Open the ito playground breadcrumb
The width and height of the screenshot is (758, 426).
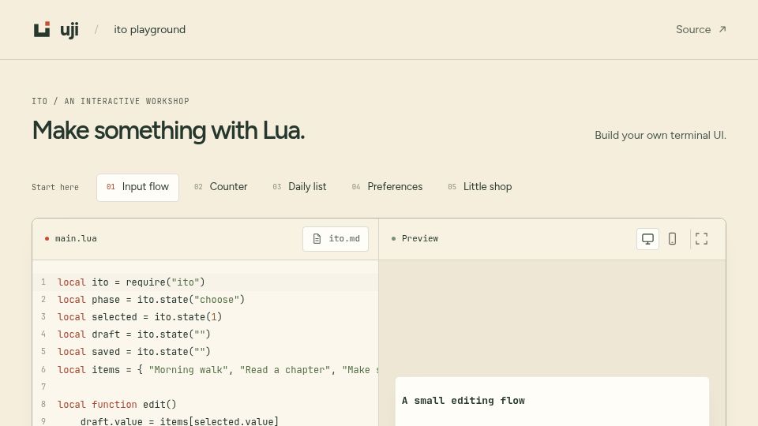[149, 29]
